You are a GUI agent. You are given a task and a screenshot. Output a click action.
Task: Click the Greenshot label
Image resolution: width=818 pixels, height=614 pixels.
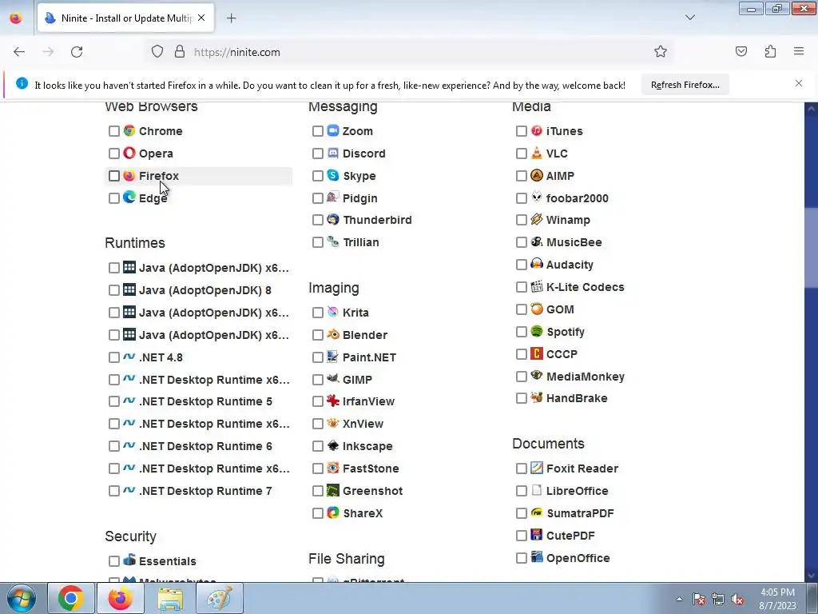pyautogui.click(x=372, y=491)
